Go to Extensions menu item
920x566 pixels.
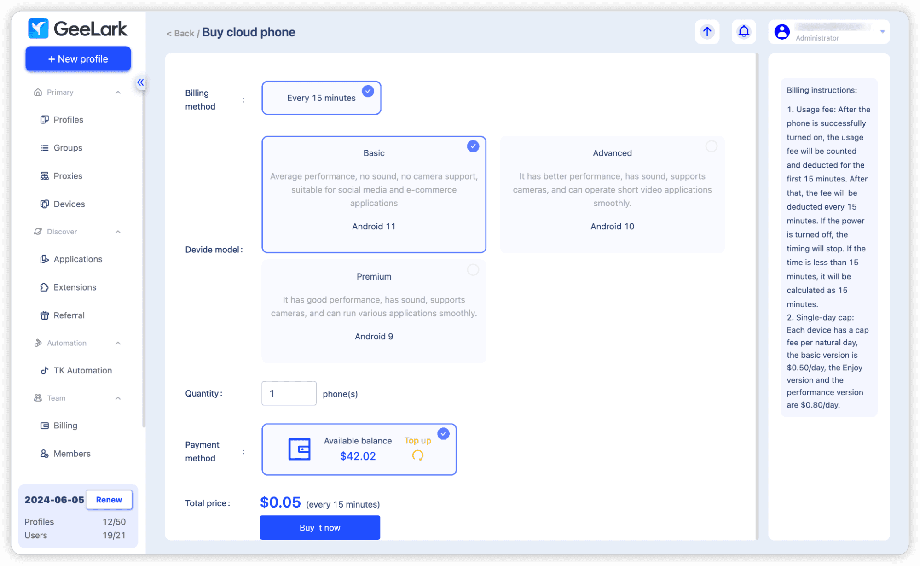[x=75, y=287]
